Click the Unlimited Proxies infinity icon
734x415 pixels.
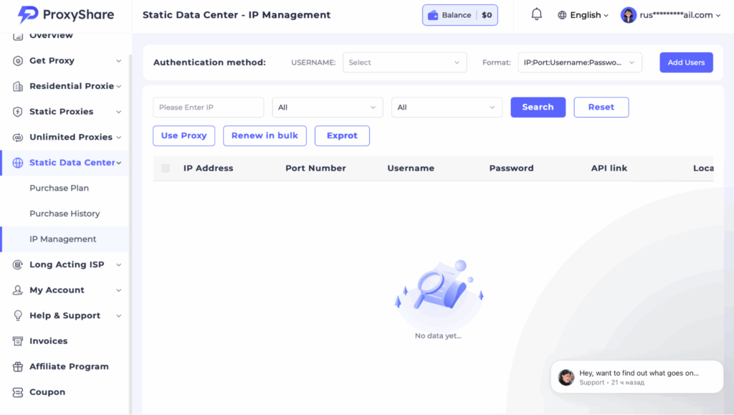(x=18, y=137)
